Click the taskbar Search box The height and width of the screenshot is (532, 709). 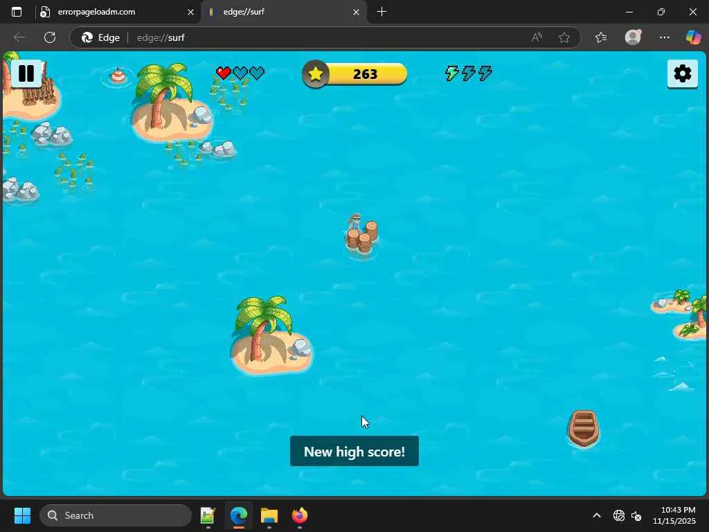point(116,515)
